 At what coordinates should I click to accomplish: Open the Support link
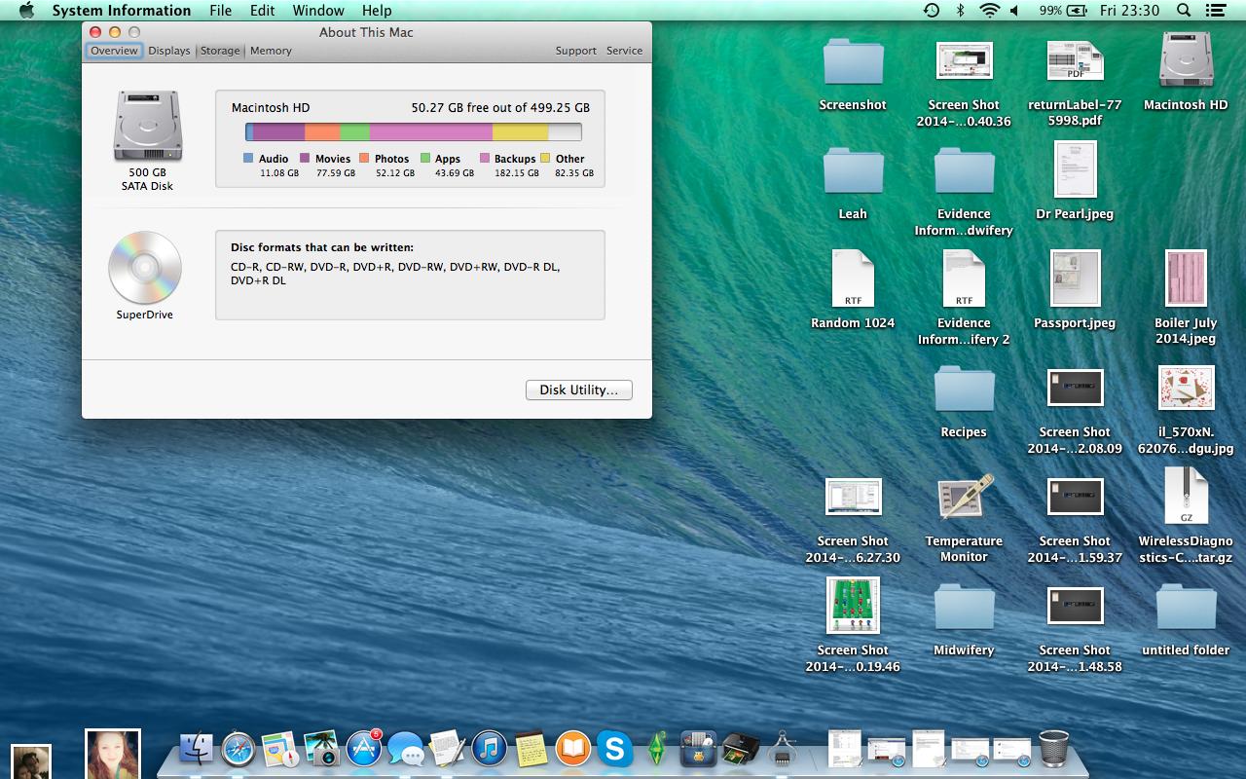pyautogui.click(x=576, y=51)
